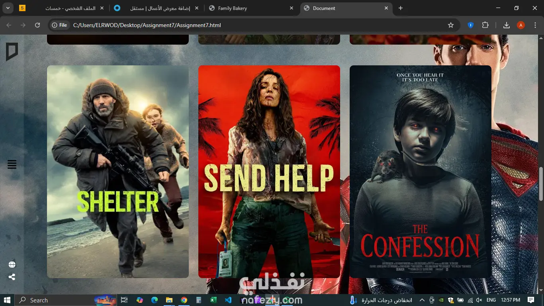Open the Chrome profile avatar A
Viewport: 544px width, 306px height.
point(521,25)
